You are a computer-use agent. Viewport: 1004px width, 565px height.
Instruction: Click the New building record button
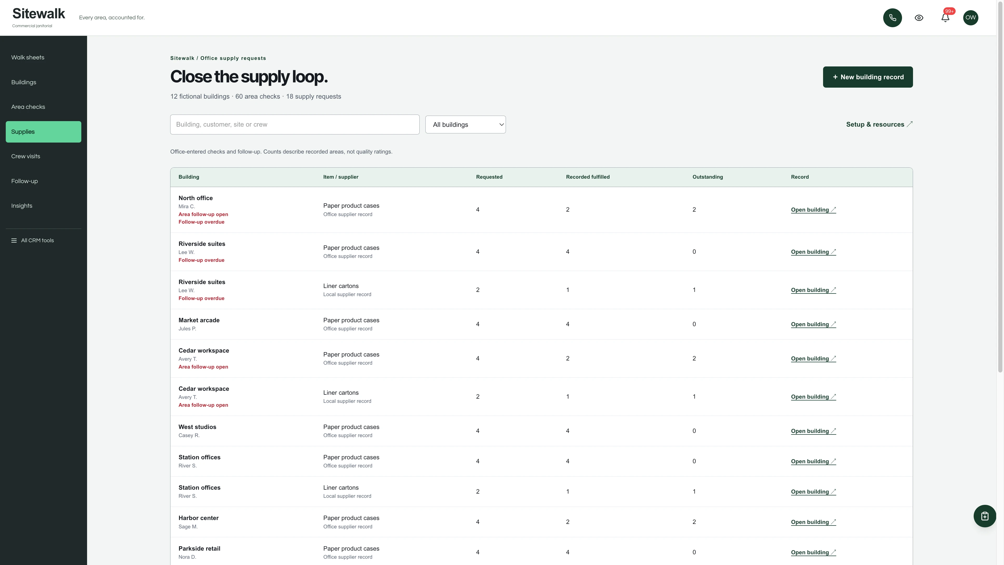[868, 77]
